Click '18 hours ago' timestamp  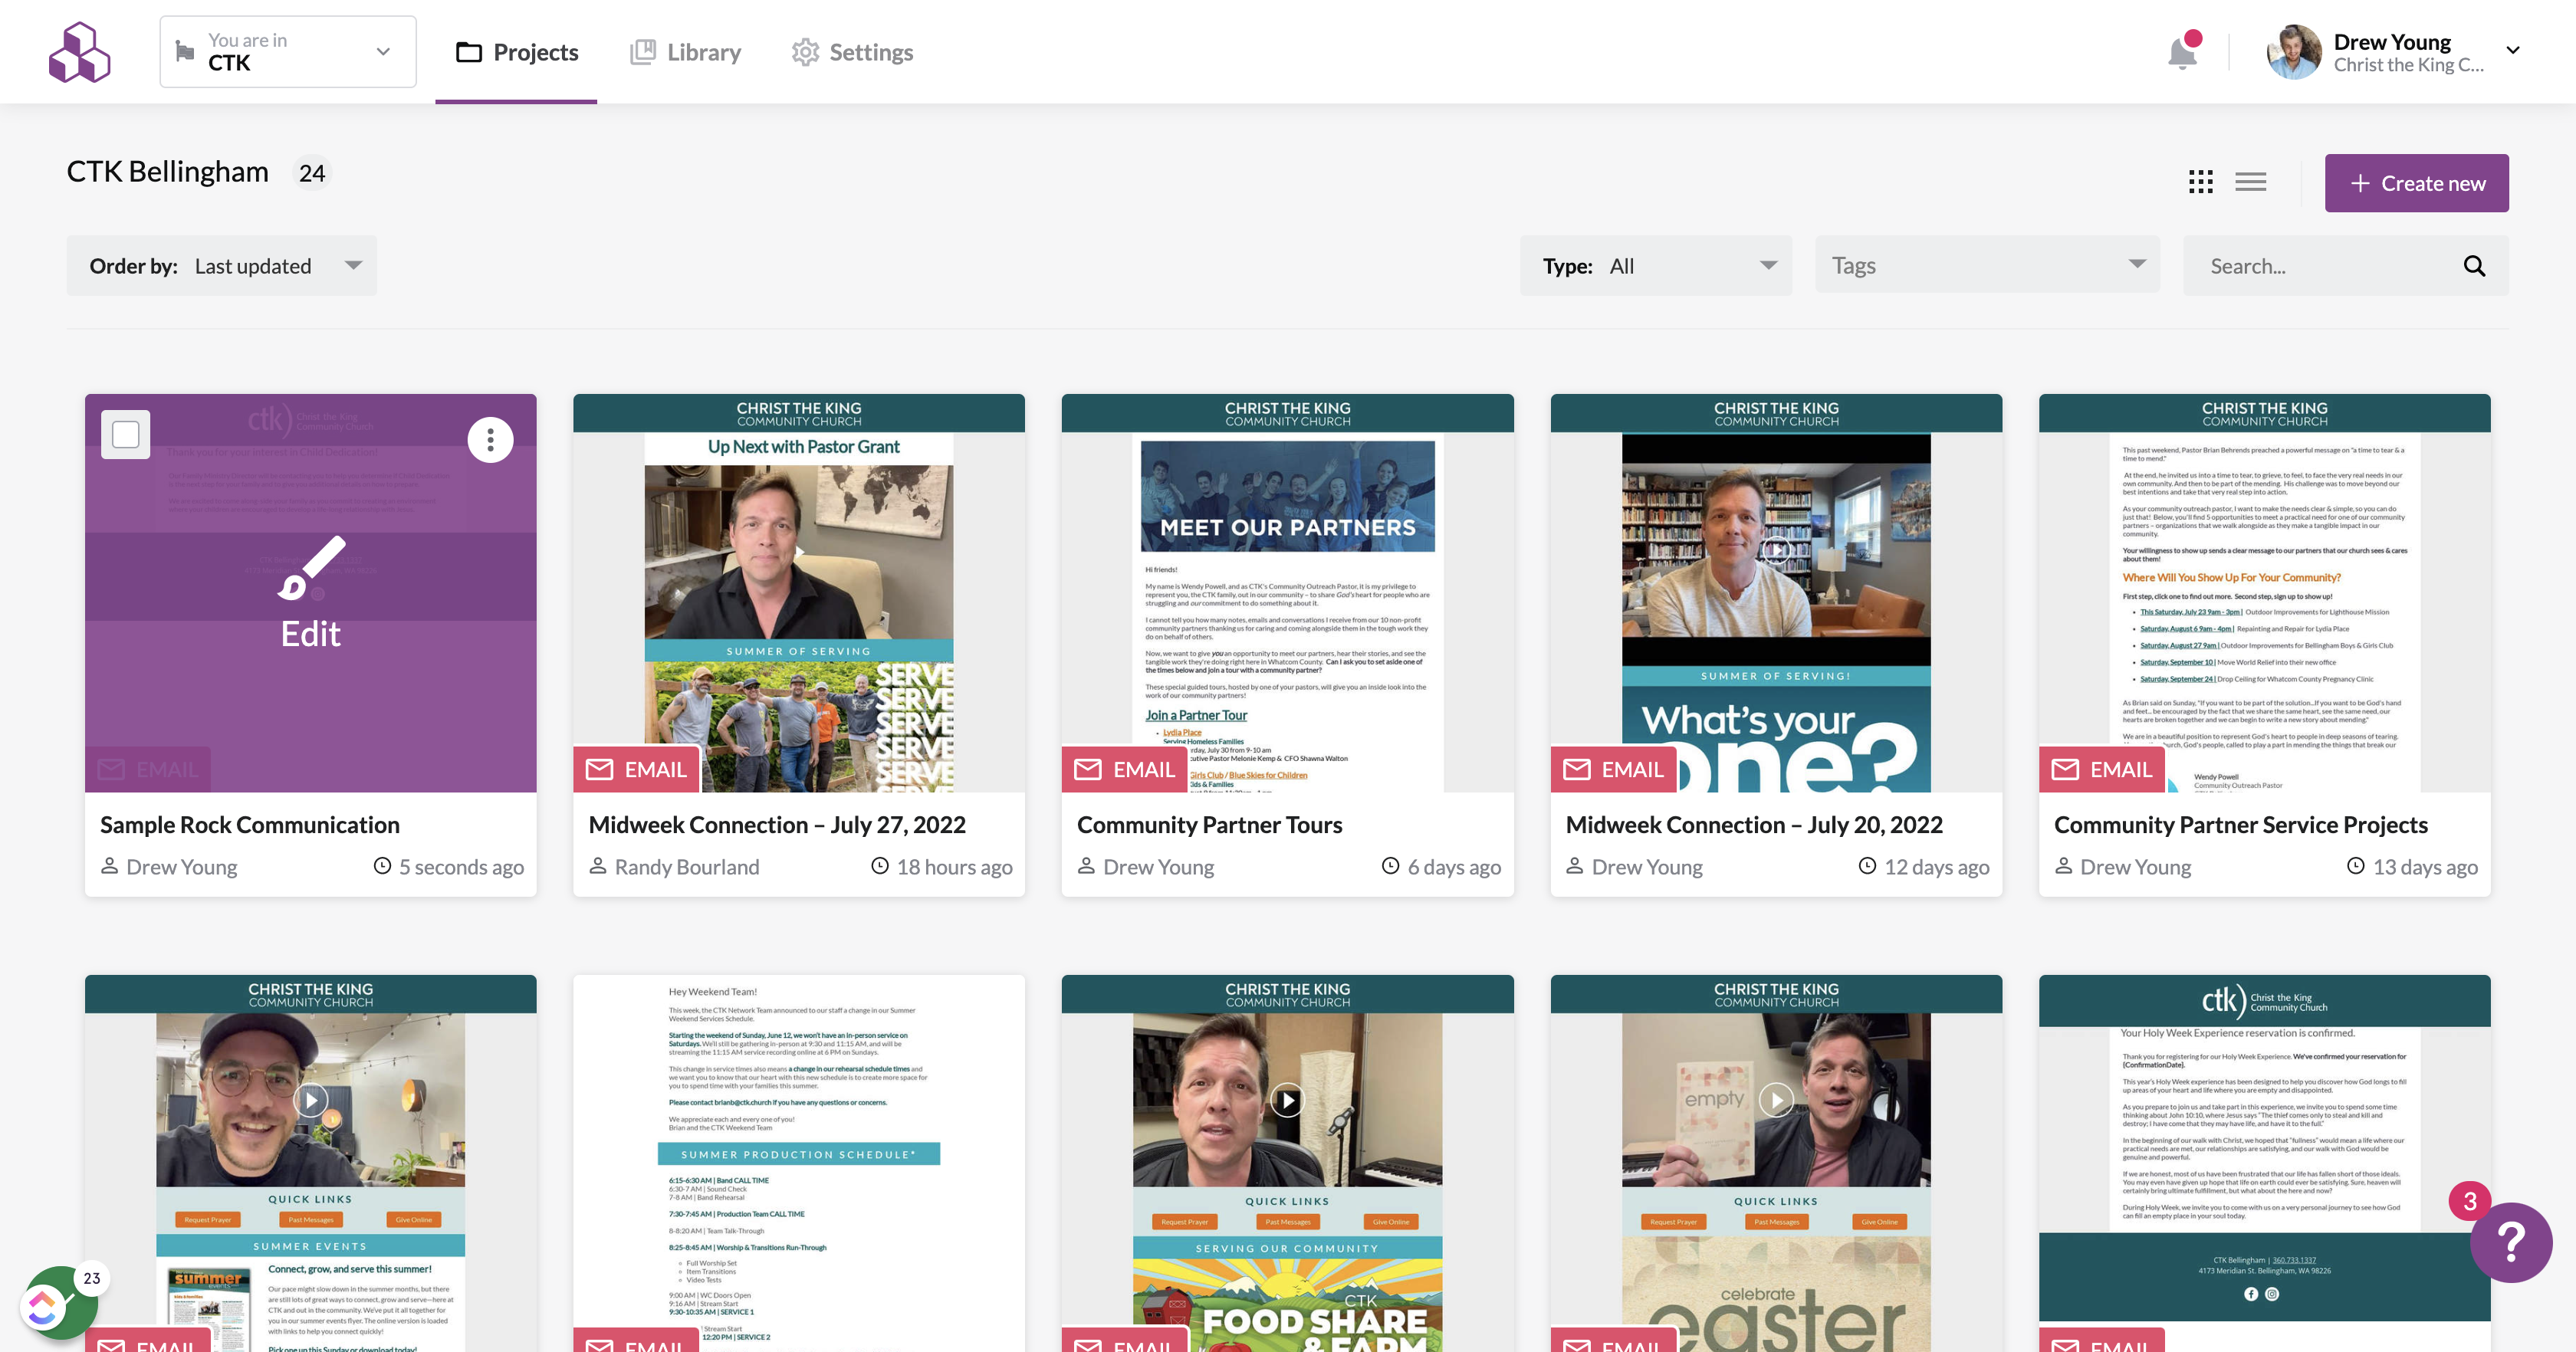[954, 867]
